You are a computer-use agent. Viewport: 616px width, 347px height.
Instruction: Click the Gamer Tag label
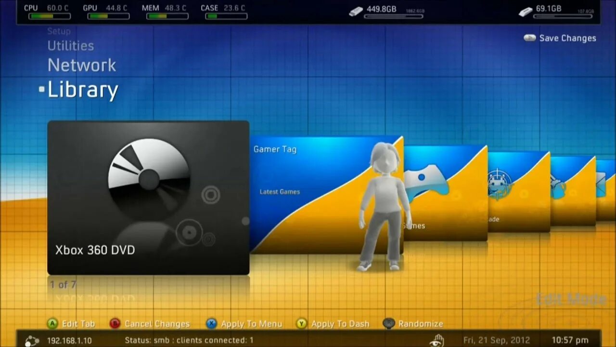tap(275, 149)
